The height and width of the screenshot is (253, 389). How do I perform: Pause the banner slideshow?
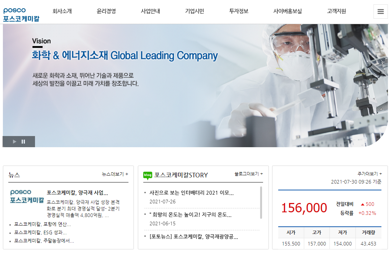[x=23, y=141]
